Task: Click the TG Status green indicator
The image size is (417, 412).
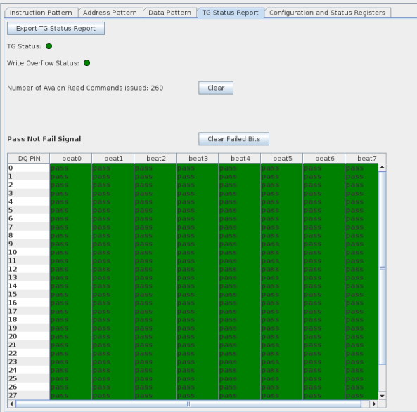Action: (x=49, y=46)
